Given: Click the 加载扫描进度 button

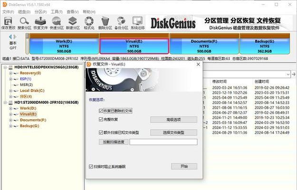Looking at the screenshot, I should point(114,142).
